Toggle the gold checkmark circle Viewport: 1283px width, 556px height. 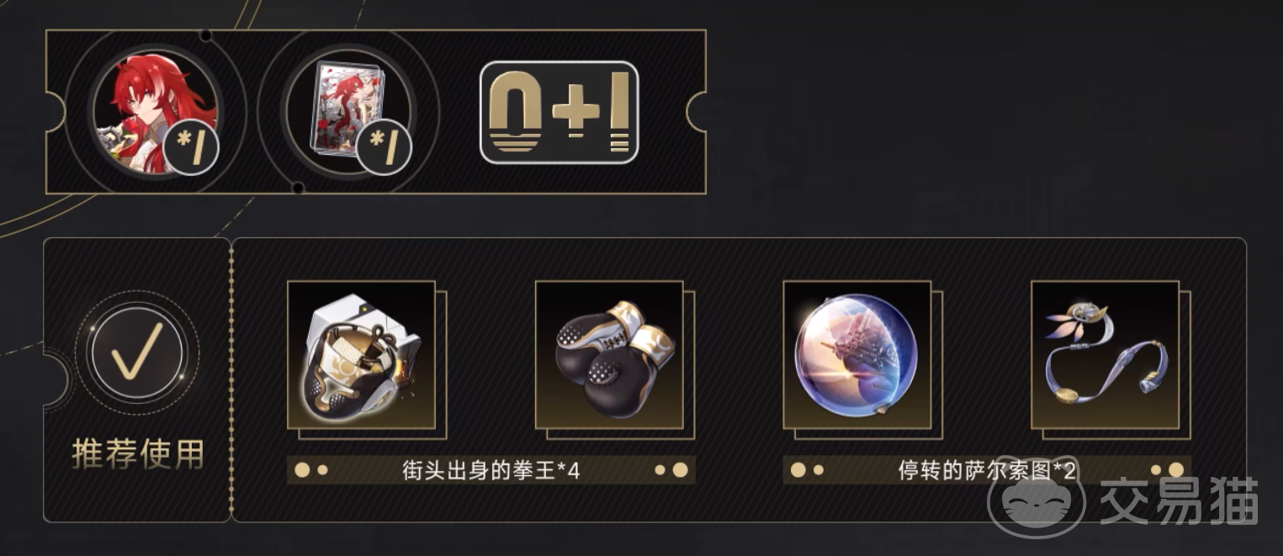pos(137,351)
